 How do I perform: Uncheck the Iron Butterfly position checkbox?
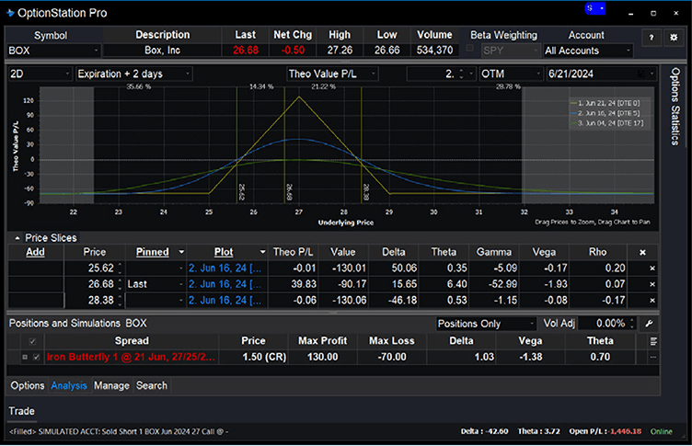37,357
